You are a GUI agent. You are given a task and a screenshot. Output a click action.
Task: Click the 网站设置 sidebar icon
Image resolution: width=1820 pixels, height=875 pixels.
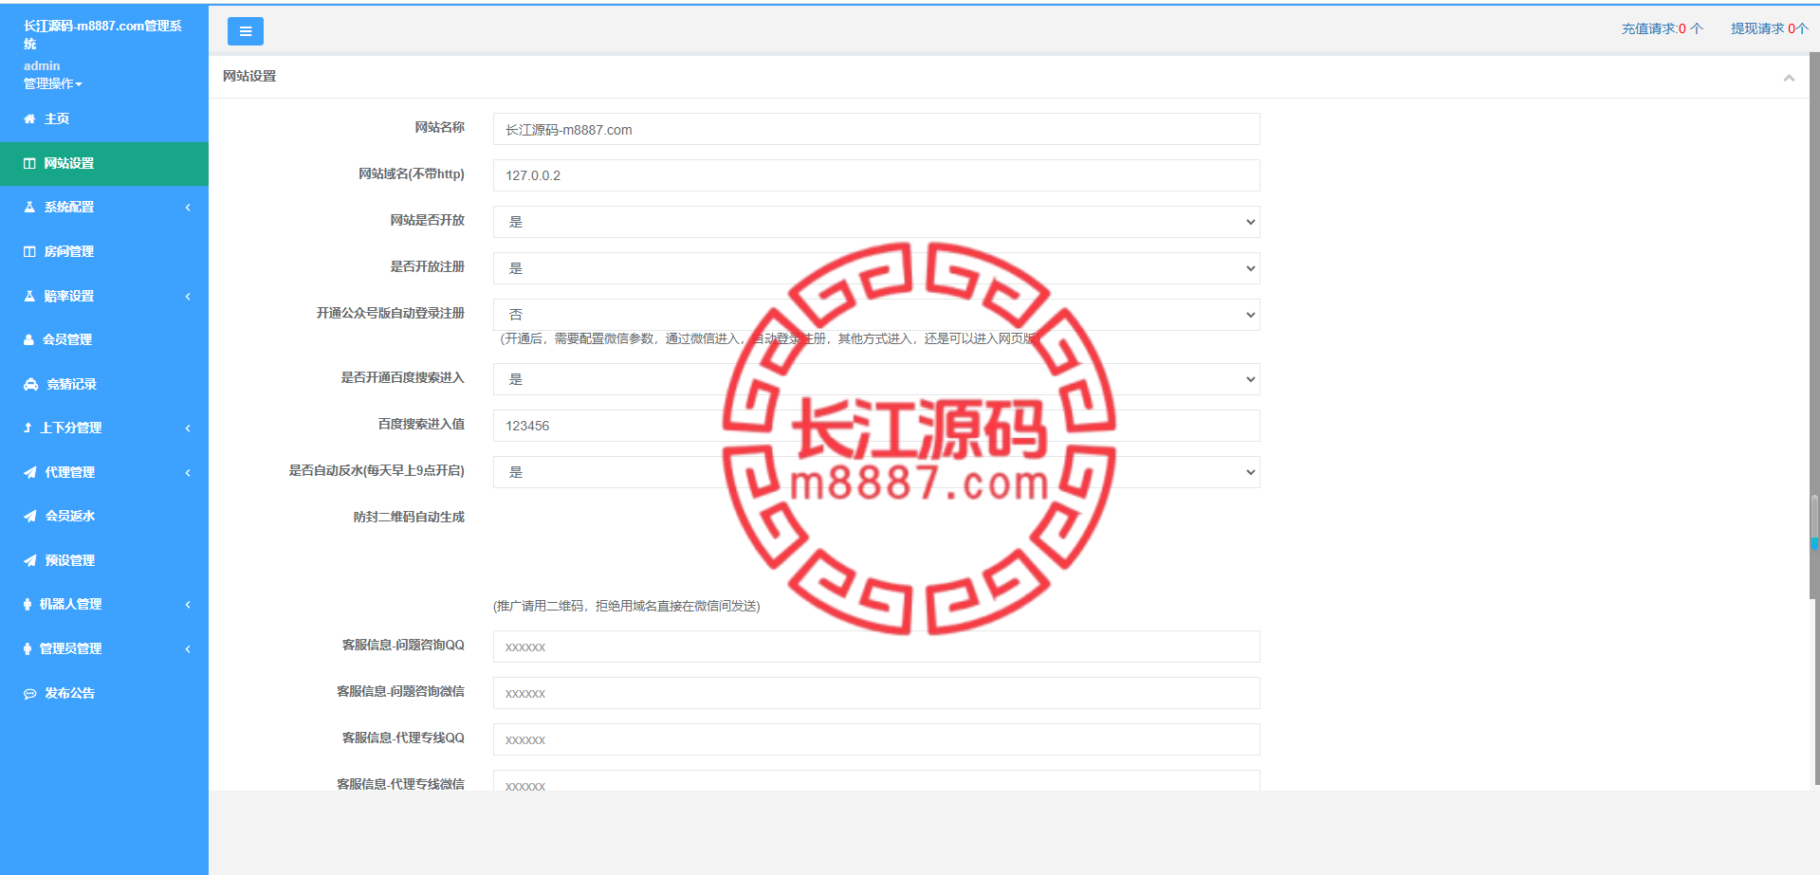click(29, 163)
